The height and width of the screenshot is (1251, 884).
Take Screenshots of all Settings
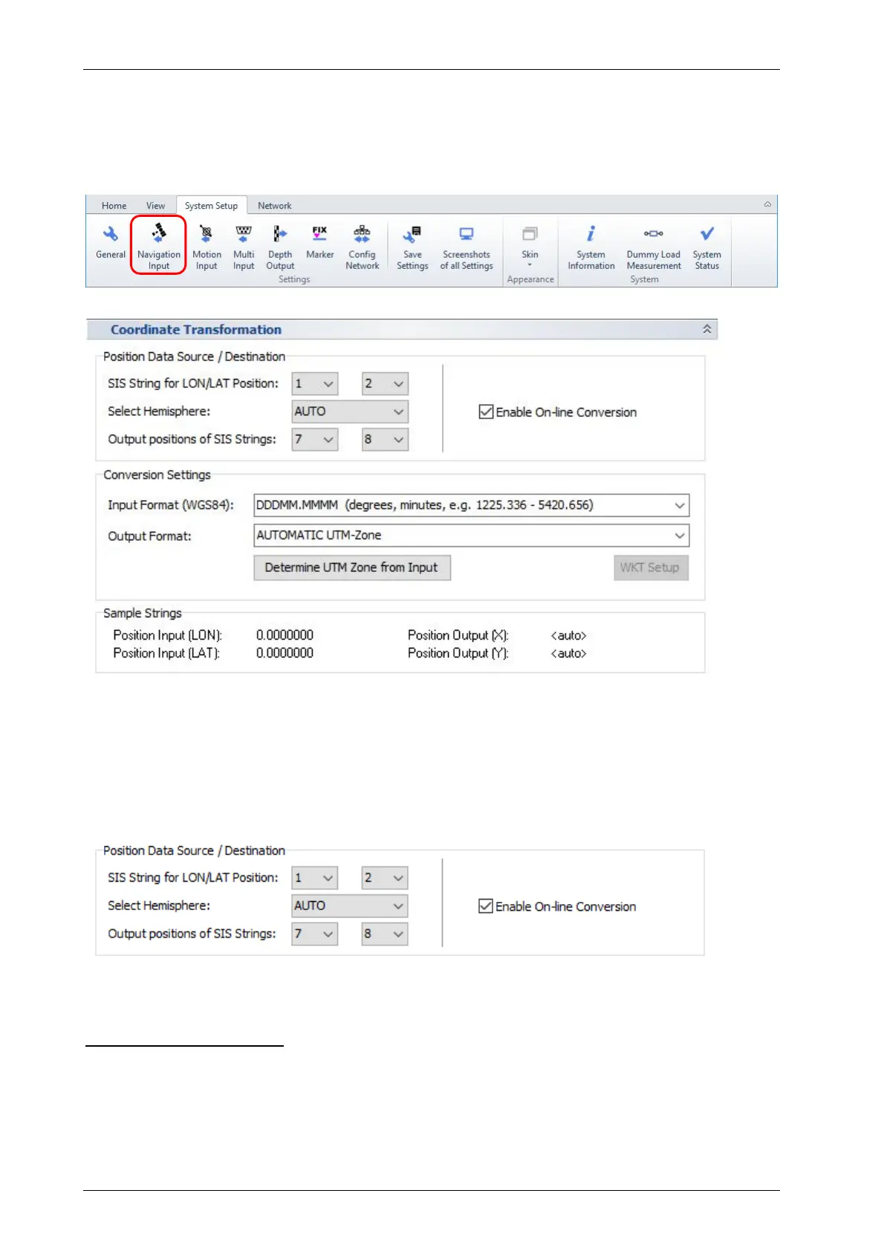467,247
